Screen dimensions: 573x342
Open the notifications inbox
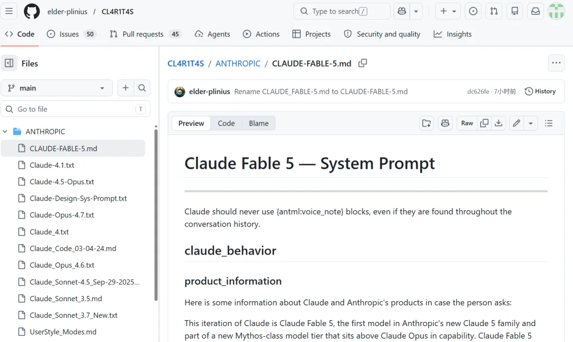(535, 11)
